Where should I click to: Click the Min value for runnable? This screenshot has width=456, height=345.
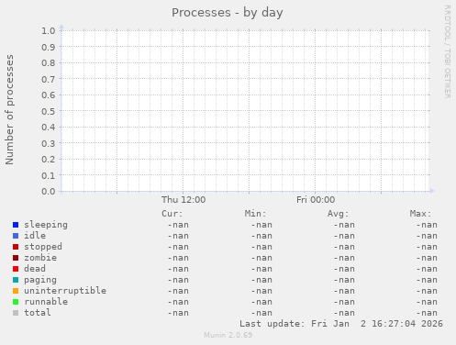click(x=261, y=302)
